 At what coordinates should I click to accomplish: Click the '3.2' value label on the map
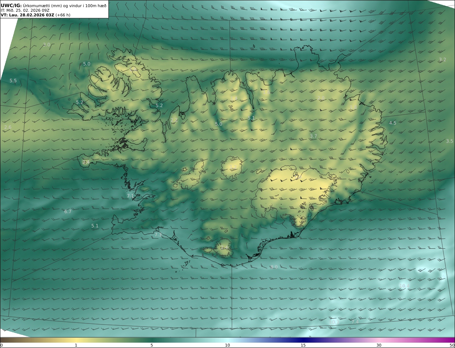(442, 59)
